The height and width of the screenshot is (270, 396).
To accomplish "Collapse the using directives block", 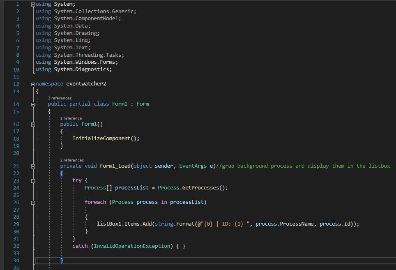I will coord(32,4).
